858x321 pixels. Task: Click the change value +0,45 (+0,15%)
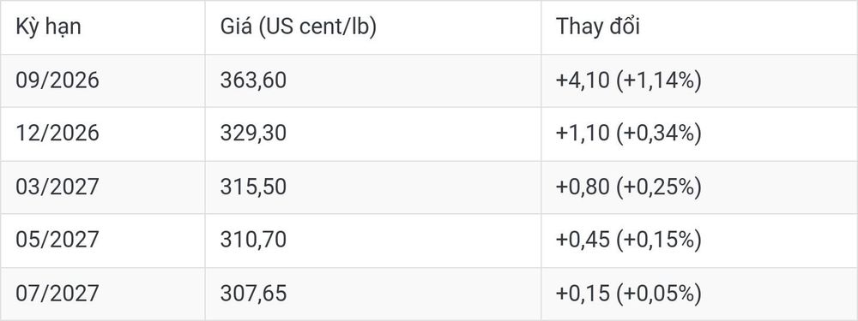(629, 241)
